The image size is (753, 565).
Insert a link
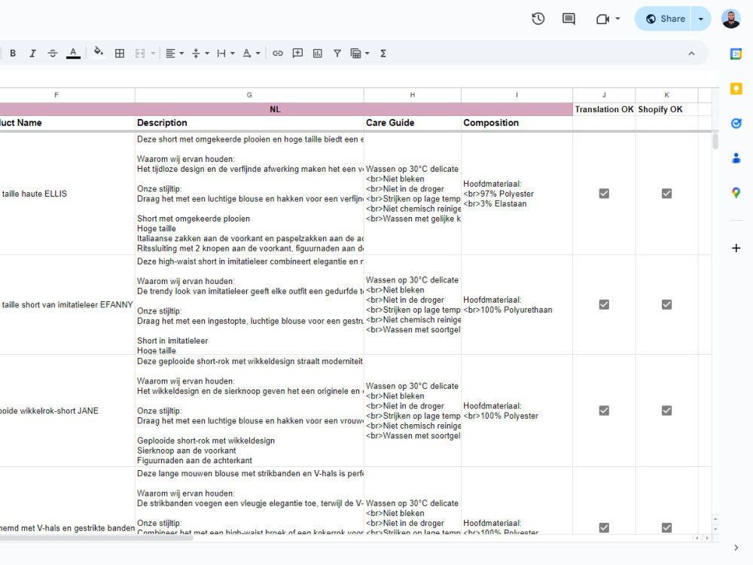278,53
